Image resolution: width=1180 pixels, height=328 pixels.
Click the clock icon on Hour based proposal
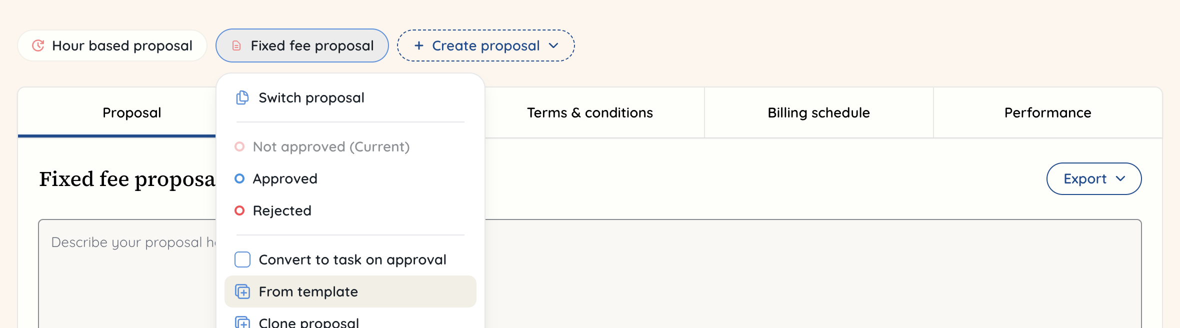38,45
